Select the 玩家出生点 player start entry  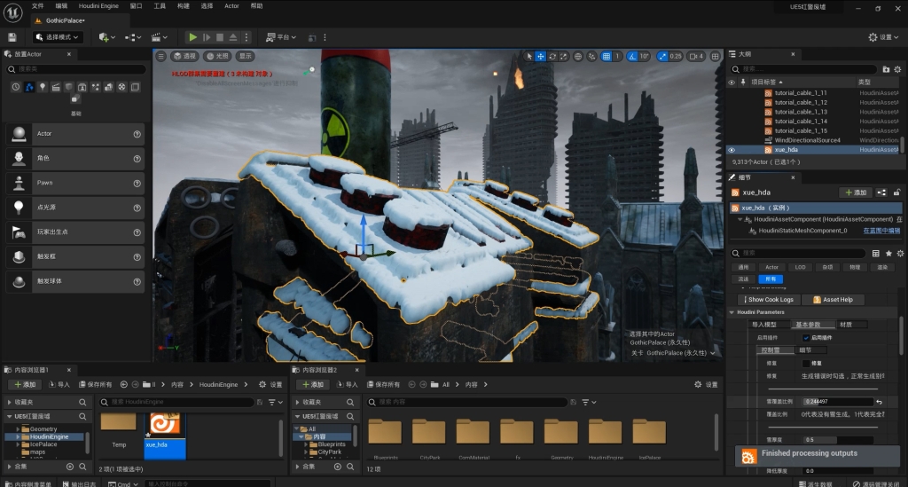pos(74,232)
